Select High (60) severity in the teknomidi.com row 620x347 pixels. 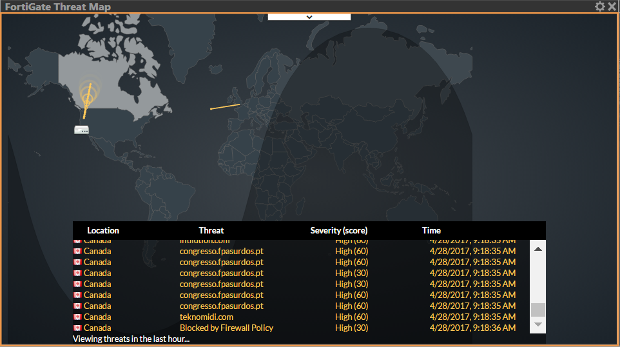(351, 317)
